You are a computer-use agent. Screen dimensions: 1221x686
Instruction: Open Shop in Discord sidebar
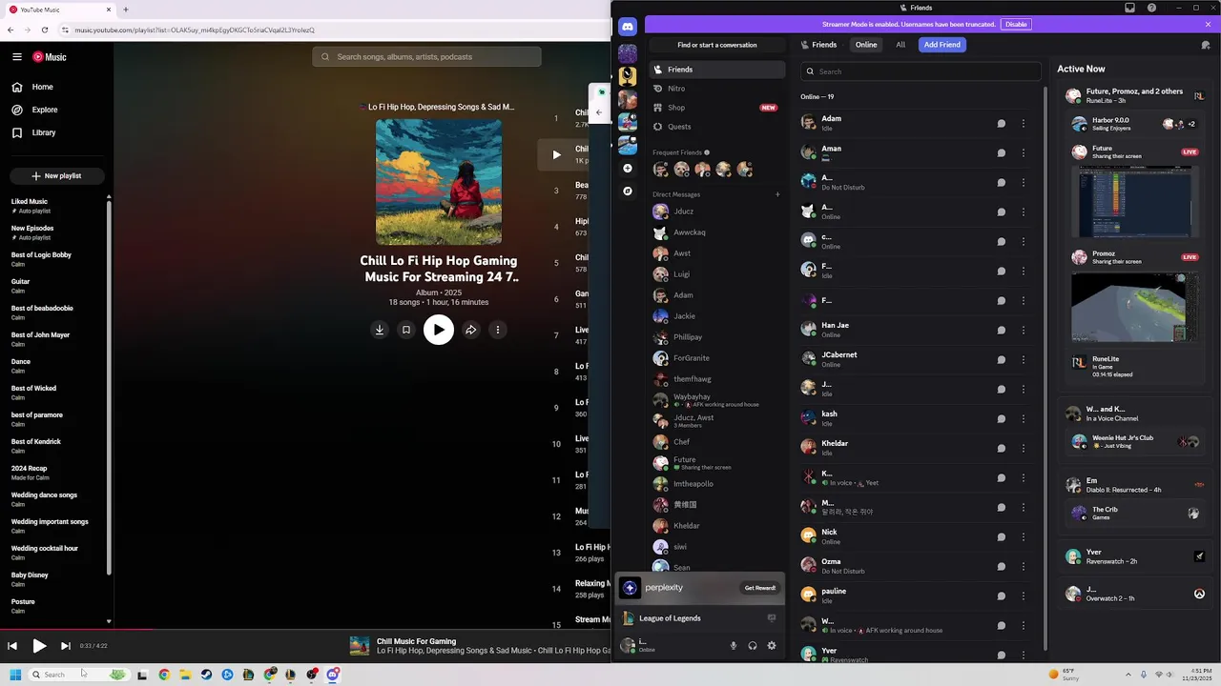coord(717,108)
